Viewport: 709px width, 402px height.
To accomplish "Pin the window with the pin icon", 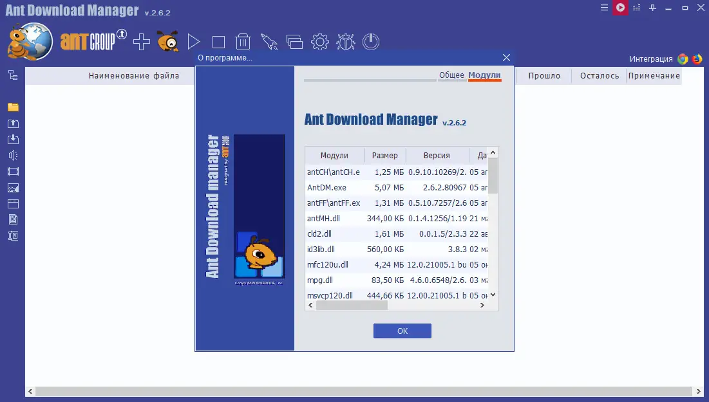I will tap(652, 8).
